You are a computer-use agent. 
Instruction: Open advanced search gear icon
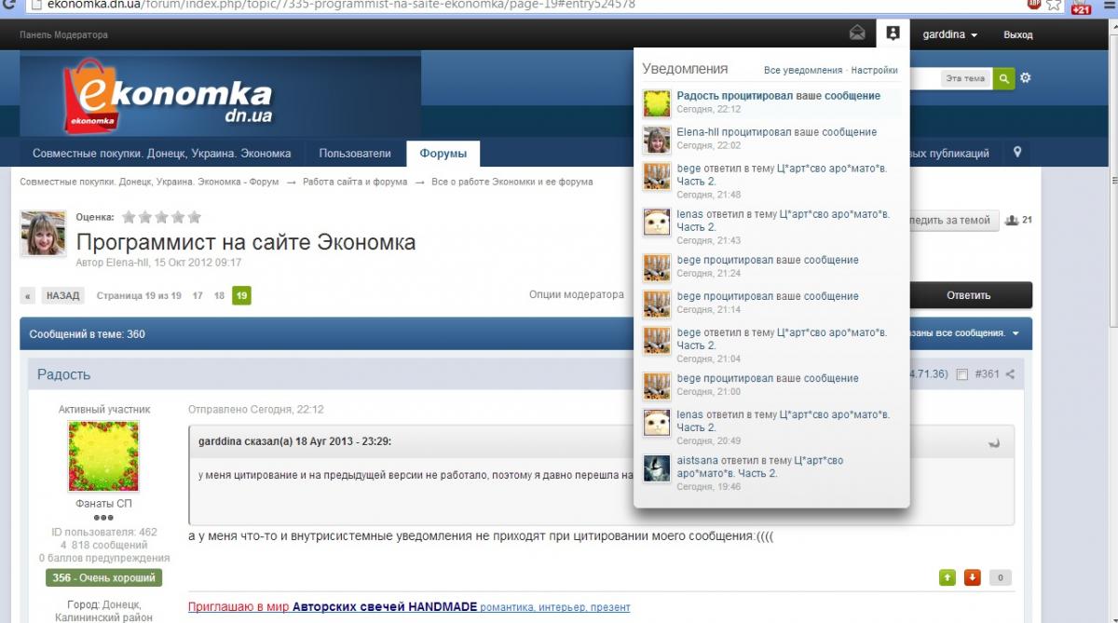(1026, 78)
